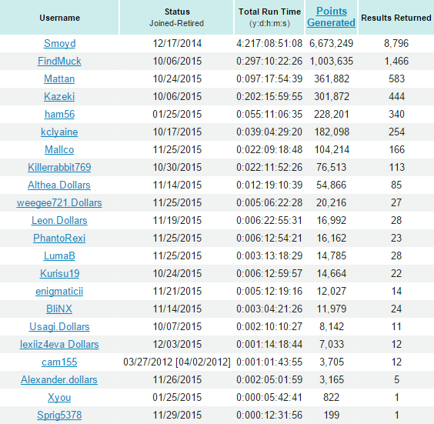
Task: Click the Username column header cell
Action: click(59, 17)
